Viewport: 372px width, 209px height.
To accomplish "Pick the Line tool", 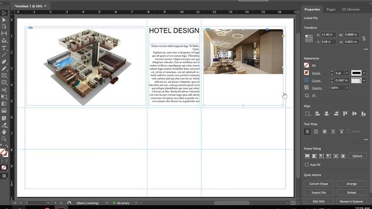I will pyautogui.click(x=4, y=55).
